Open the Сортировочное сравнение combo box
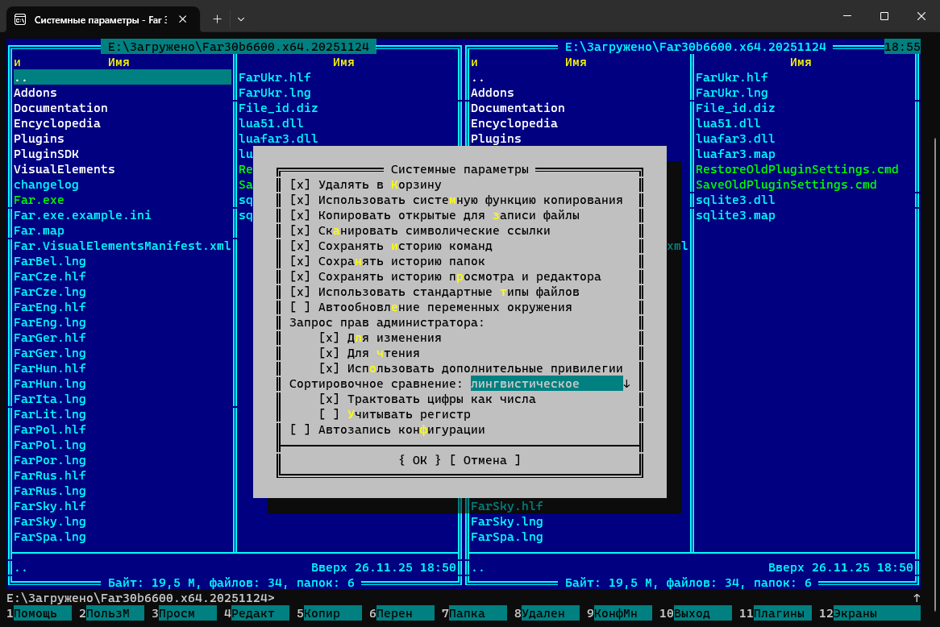940x627 pixels. [x=626, y=384]
